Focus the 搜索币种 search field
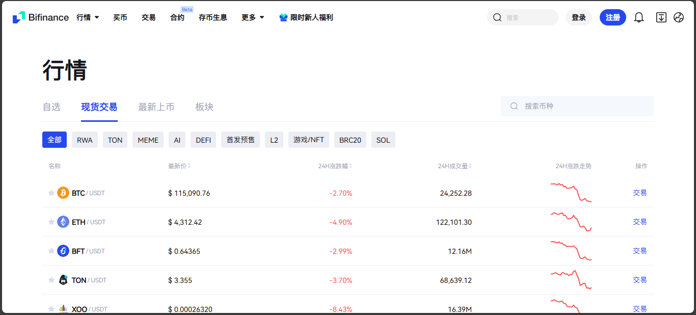The height and width of the screenshot is (315, 696). point(581,106)
